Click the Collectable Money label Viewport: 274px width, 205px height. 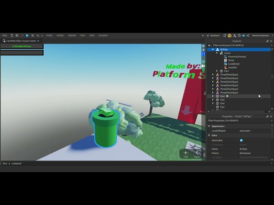[22, 46]
